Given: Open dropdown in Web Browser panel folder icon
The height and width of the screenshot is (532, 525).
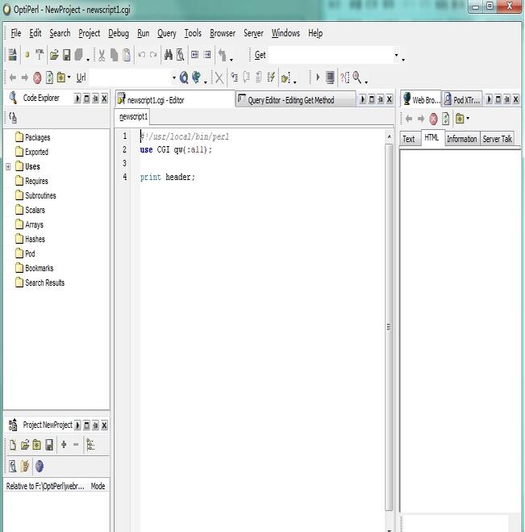Looking at the screenshot, I should tap(468, 119).
